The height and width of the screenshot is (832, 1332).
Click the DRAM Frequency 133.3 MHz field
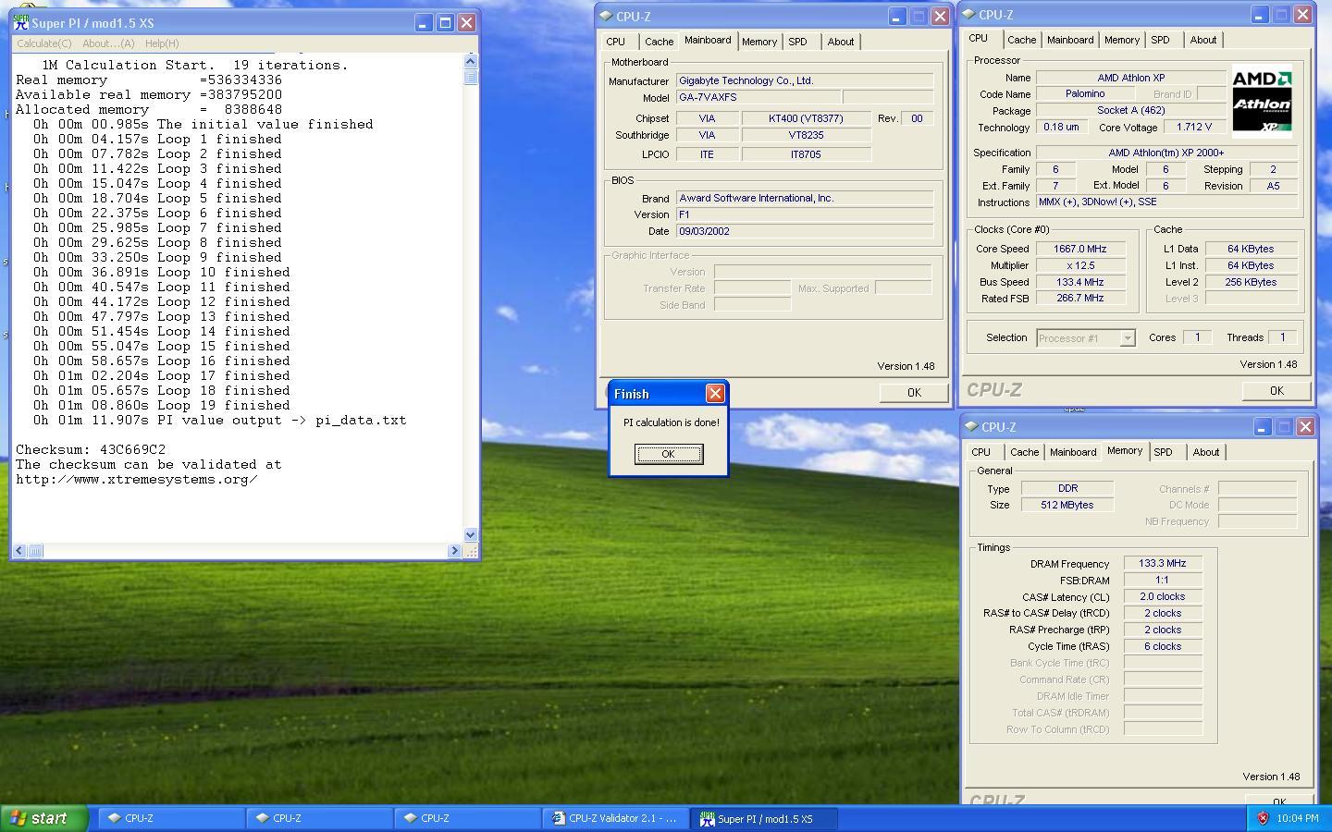[x=1163, y=563]
